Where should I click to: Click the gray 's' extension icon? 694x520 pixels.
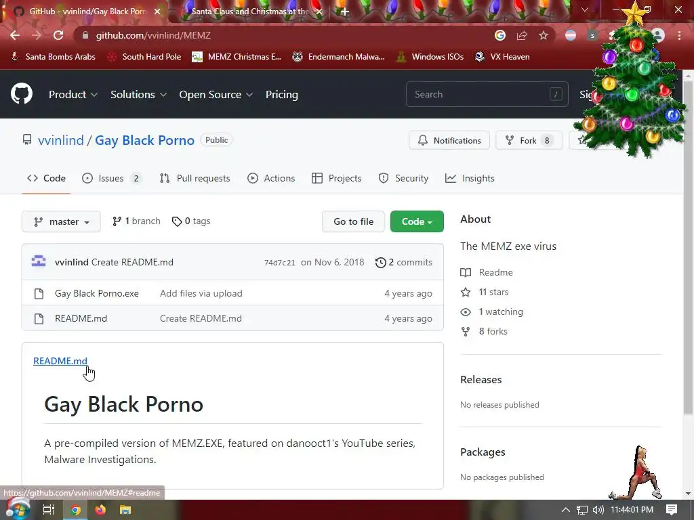point(592,35)
